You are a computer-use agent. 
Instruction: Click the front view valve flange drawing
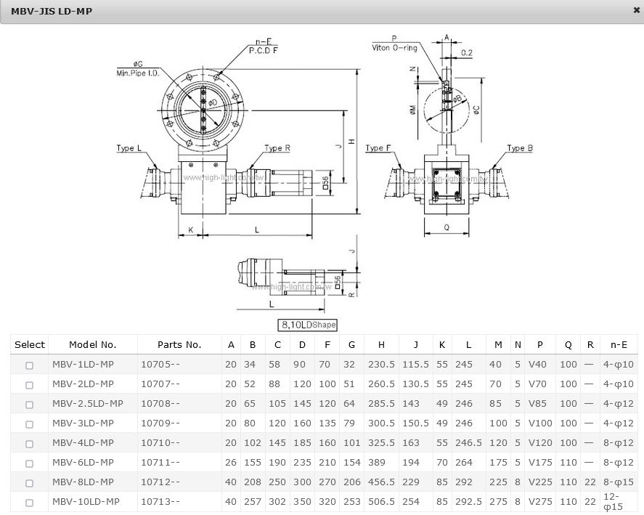[x=202, y=109]
